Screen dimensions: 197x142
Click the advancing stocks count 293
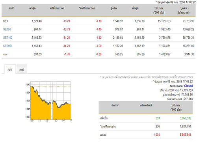[x=158, y=118]
